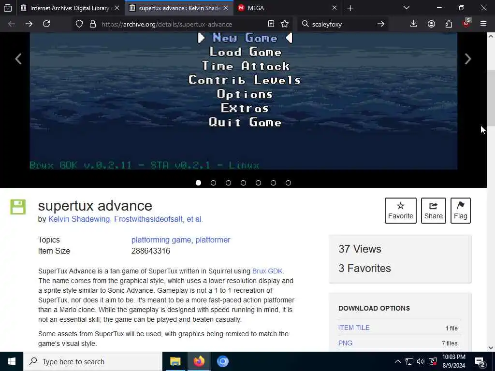Image resolution: width=495 pixels, height=371 pixels.
Task: Close the MEGA tab
Action: (x=335, y=8)
